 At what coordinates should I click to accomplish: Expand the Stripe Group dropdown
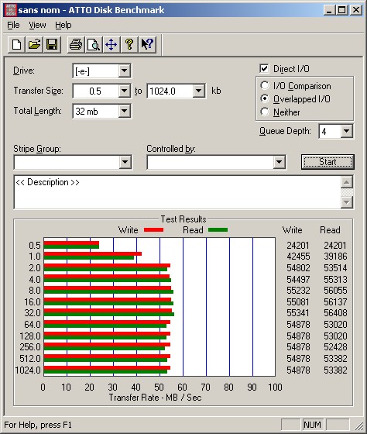click(125, 162)
